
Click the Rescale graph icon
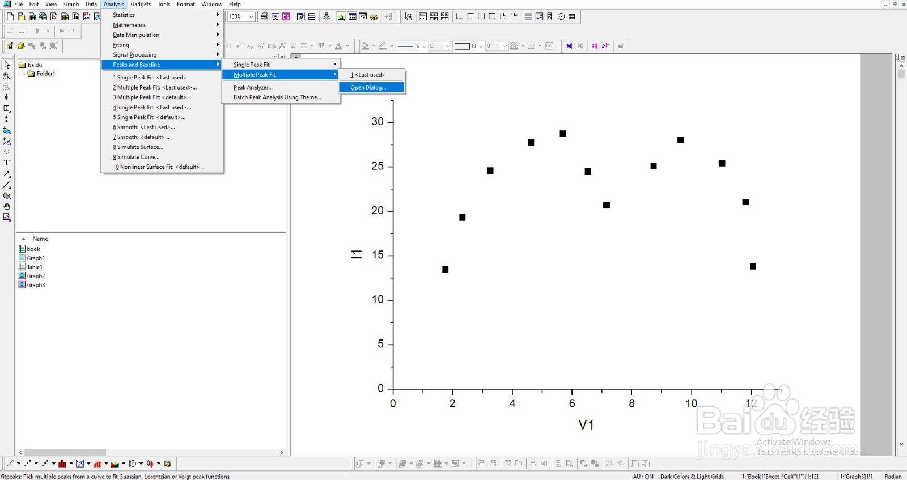408,16
